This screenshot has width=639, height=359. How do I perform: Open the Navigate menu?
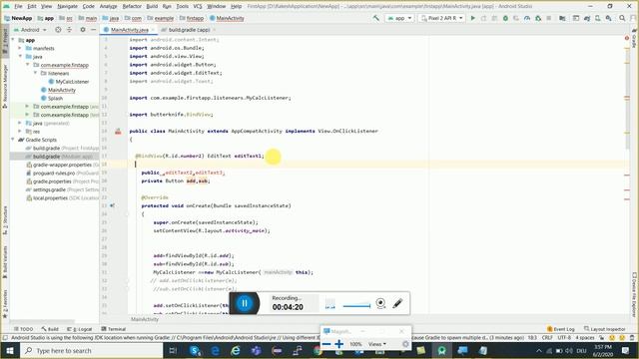[67, 6]
